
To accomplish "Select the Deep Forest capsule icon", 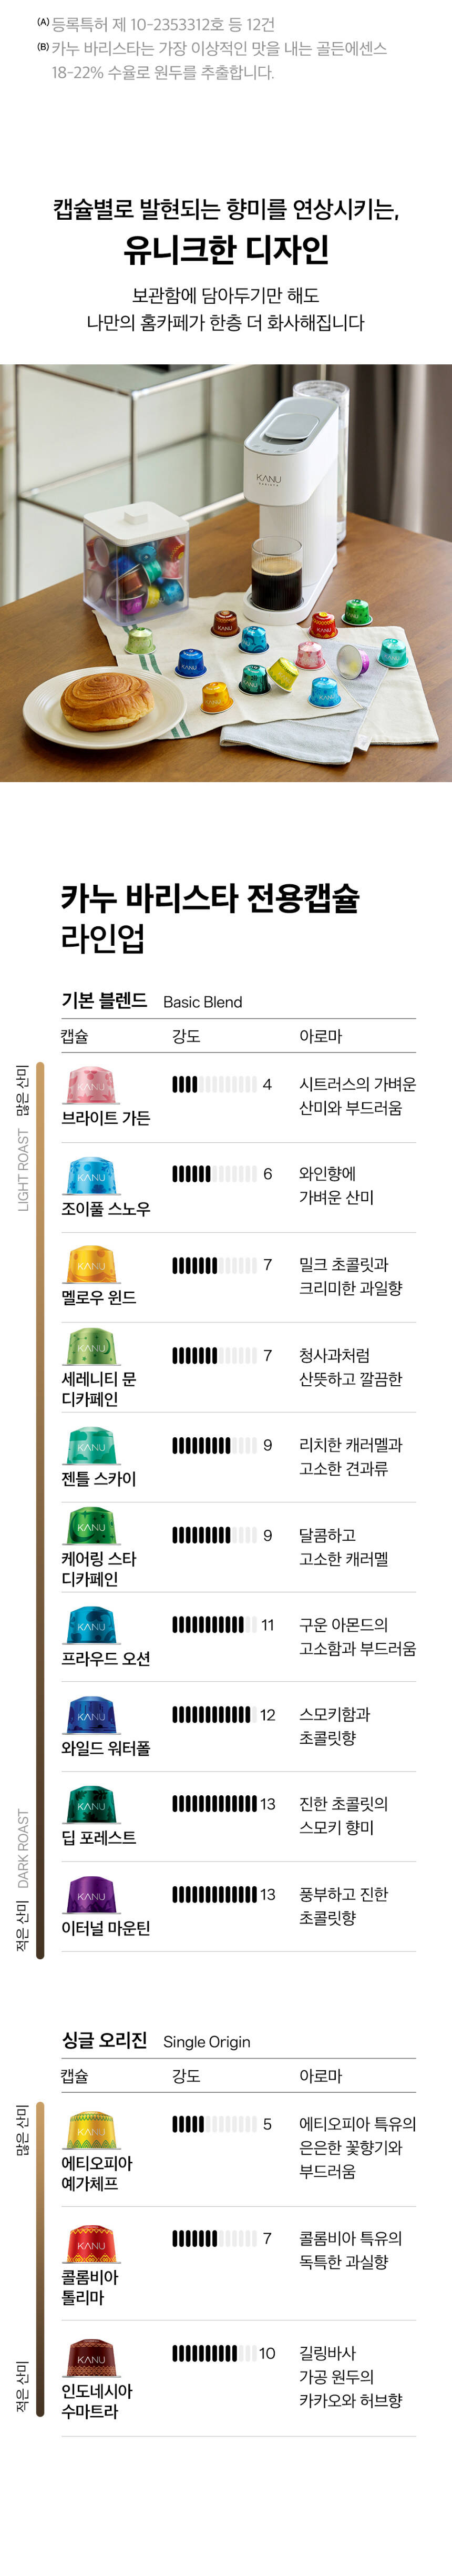I will pyautogui.click(x=90, y=1805).
